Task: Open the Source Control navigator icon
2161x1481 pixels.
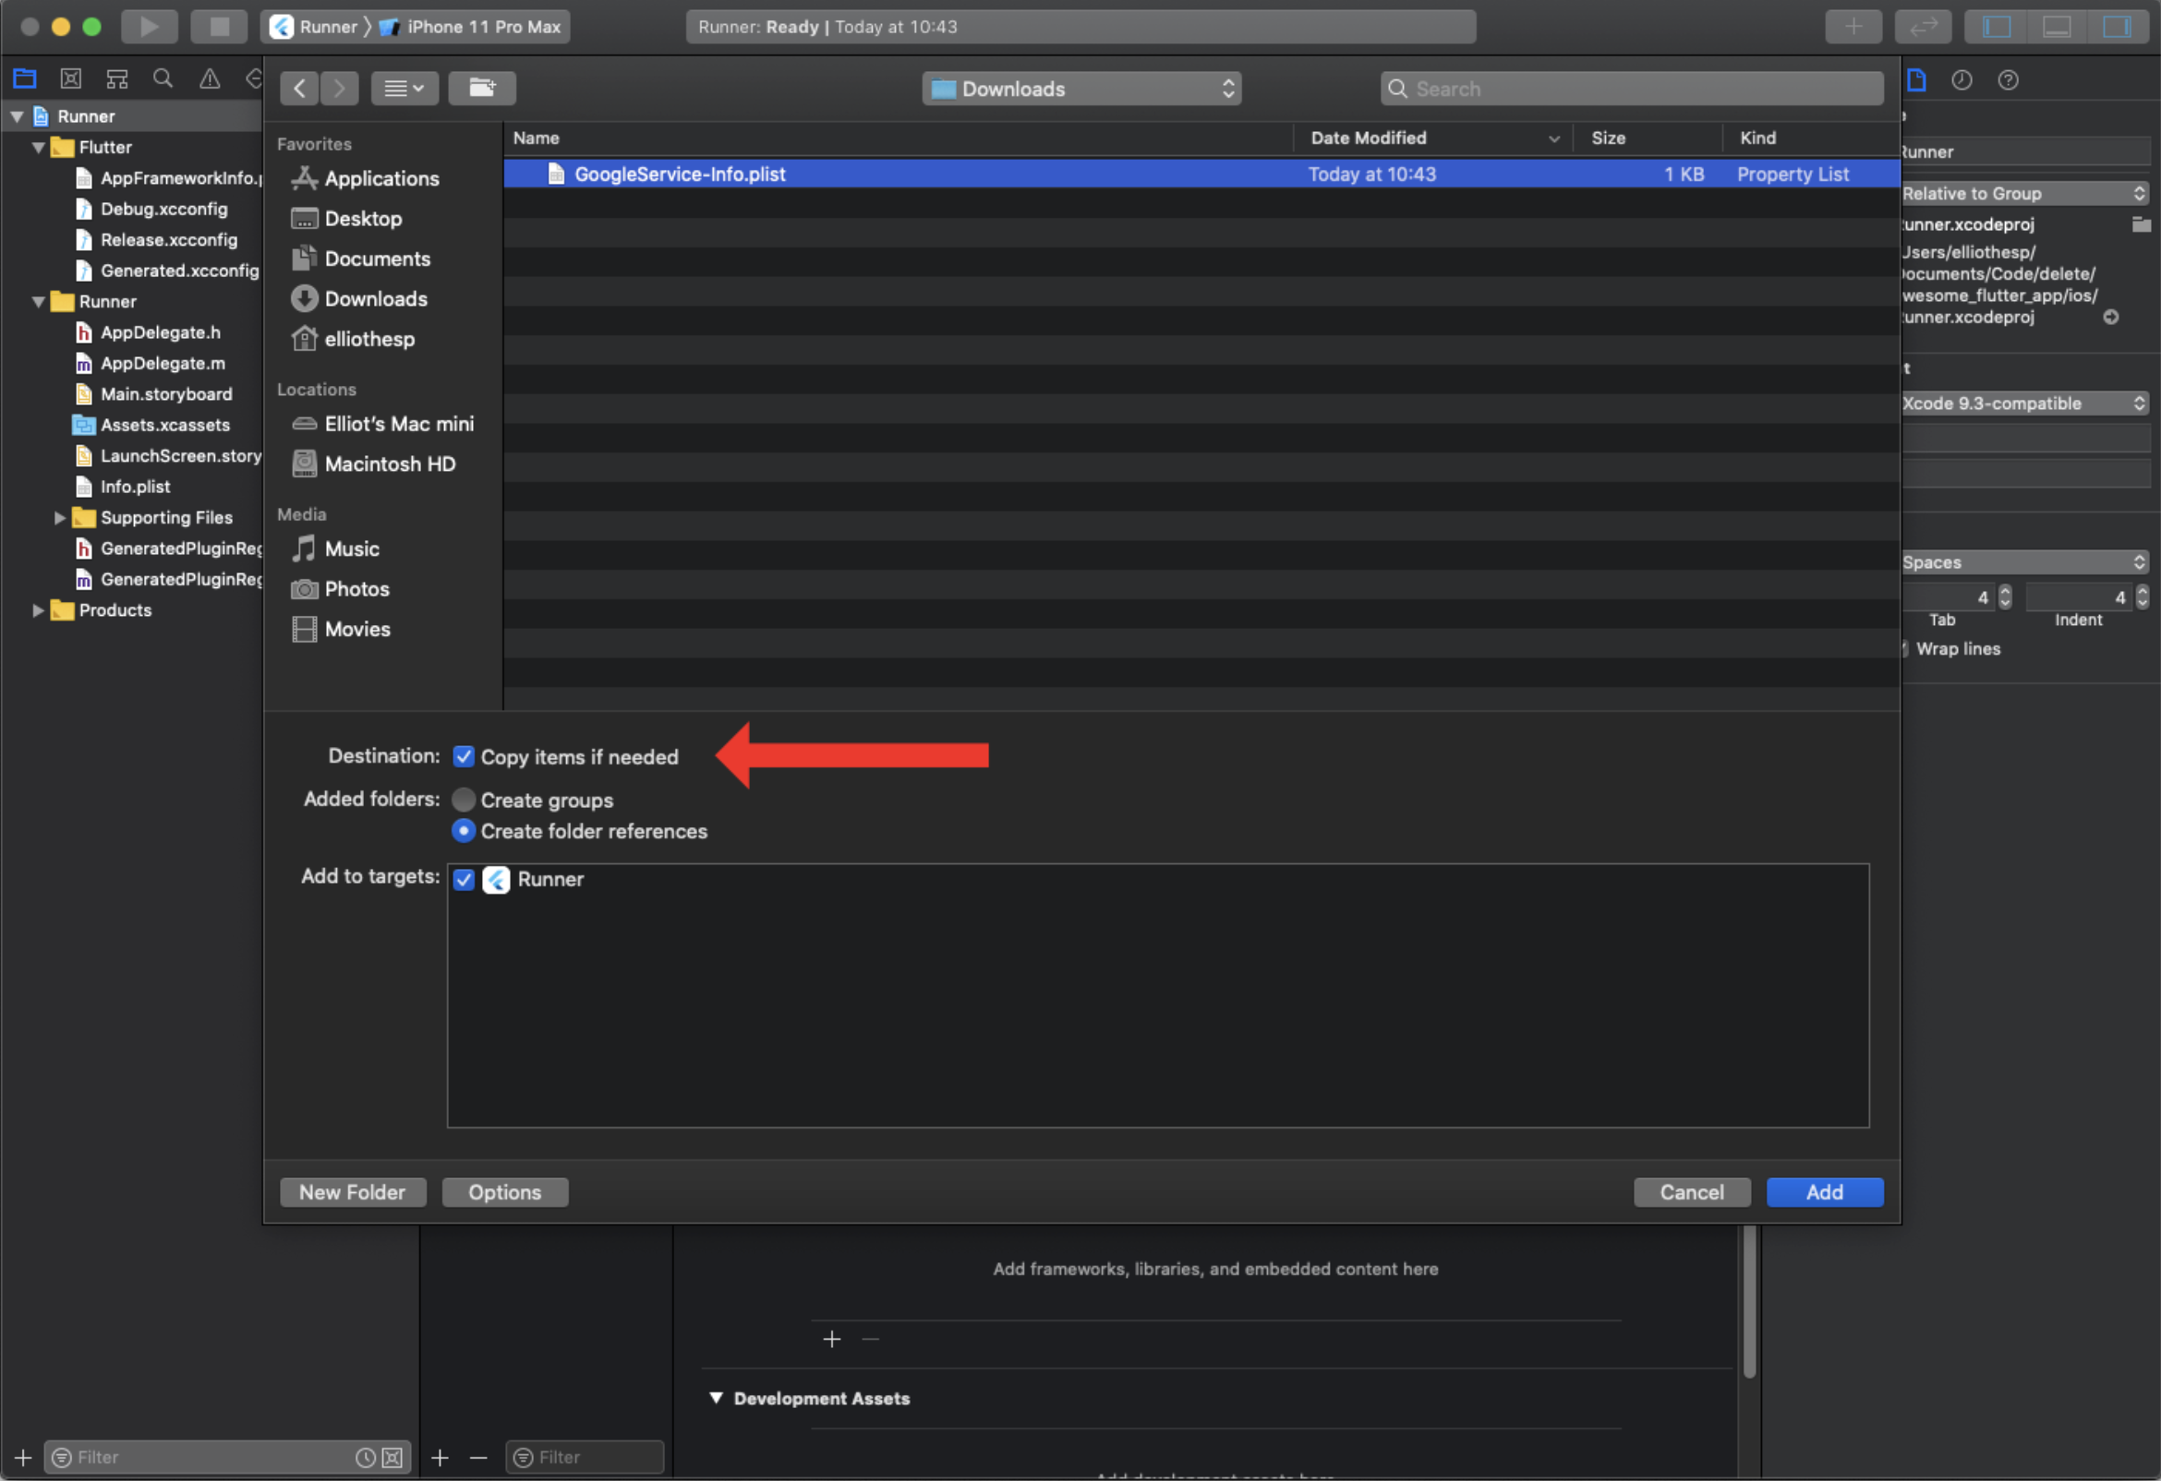Action: (71, 79)
